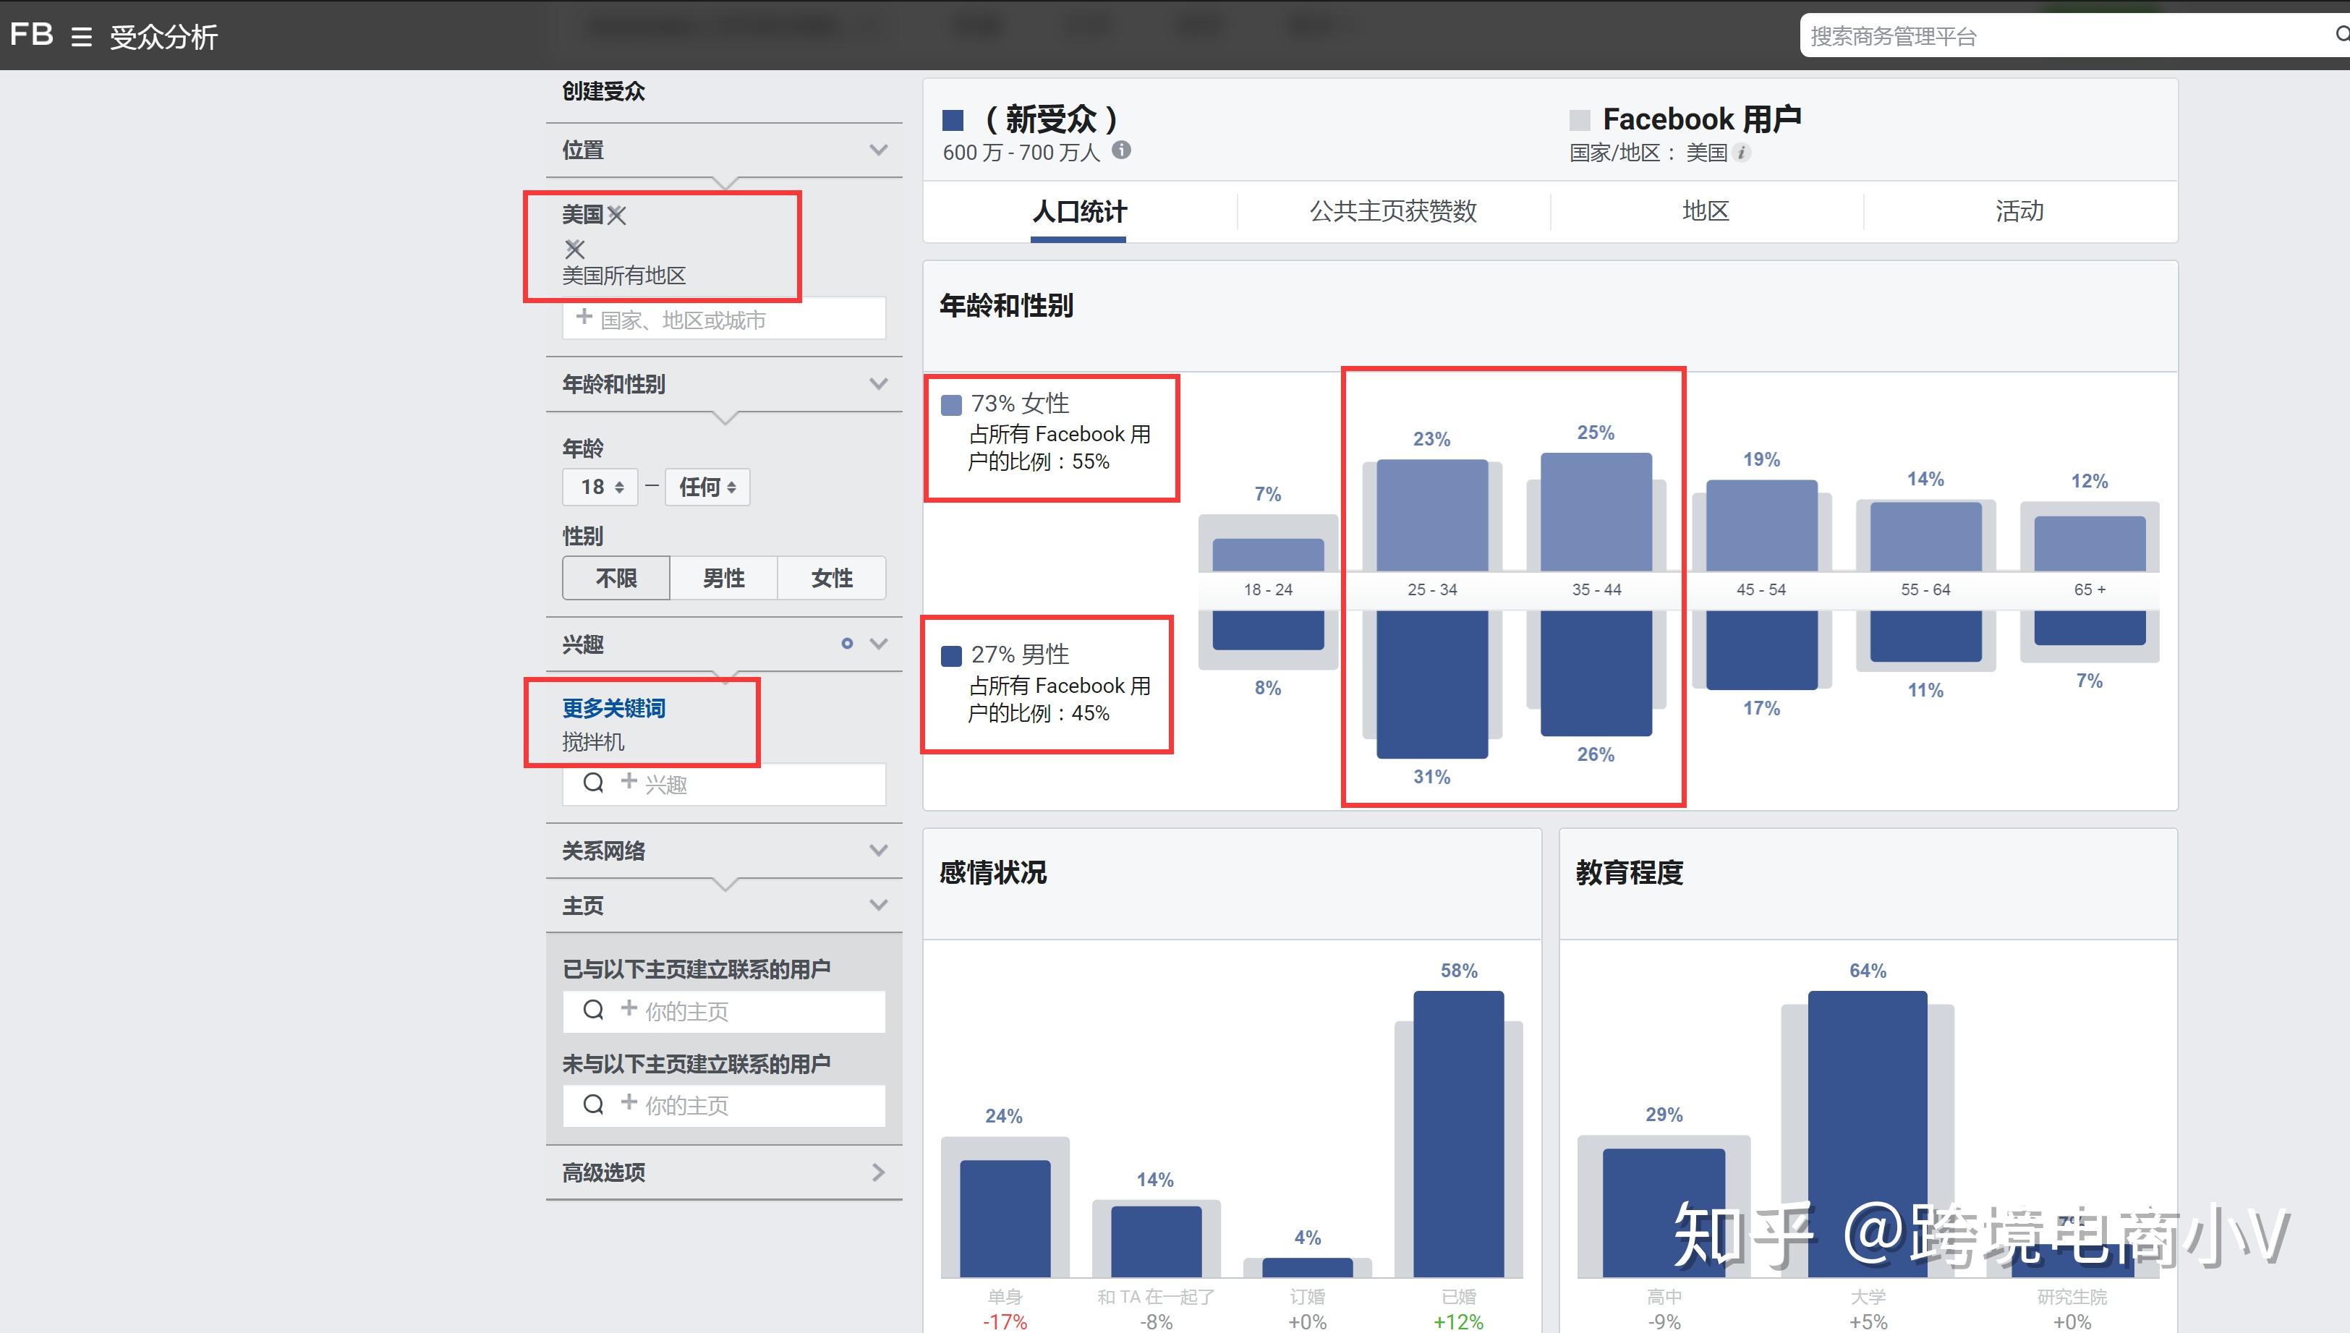Remove the 美国所有地区 region tag
This screenshot has width=2350, height=1333.
coord(575,249)
